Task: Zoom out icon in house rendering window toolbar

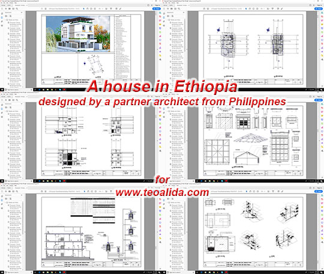Action: coord(91,8)
